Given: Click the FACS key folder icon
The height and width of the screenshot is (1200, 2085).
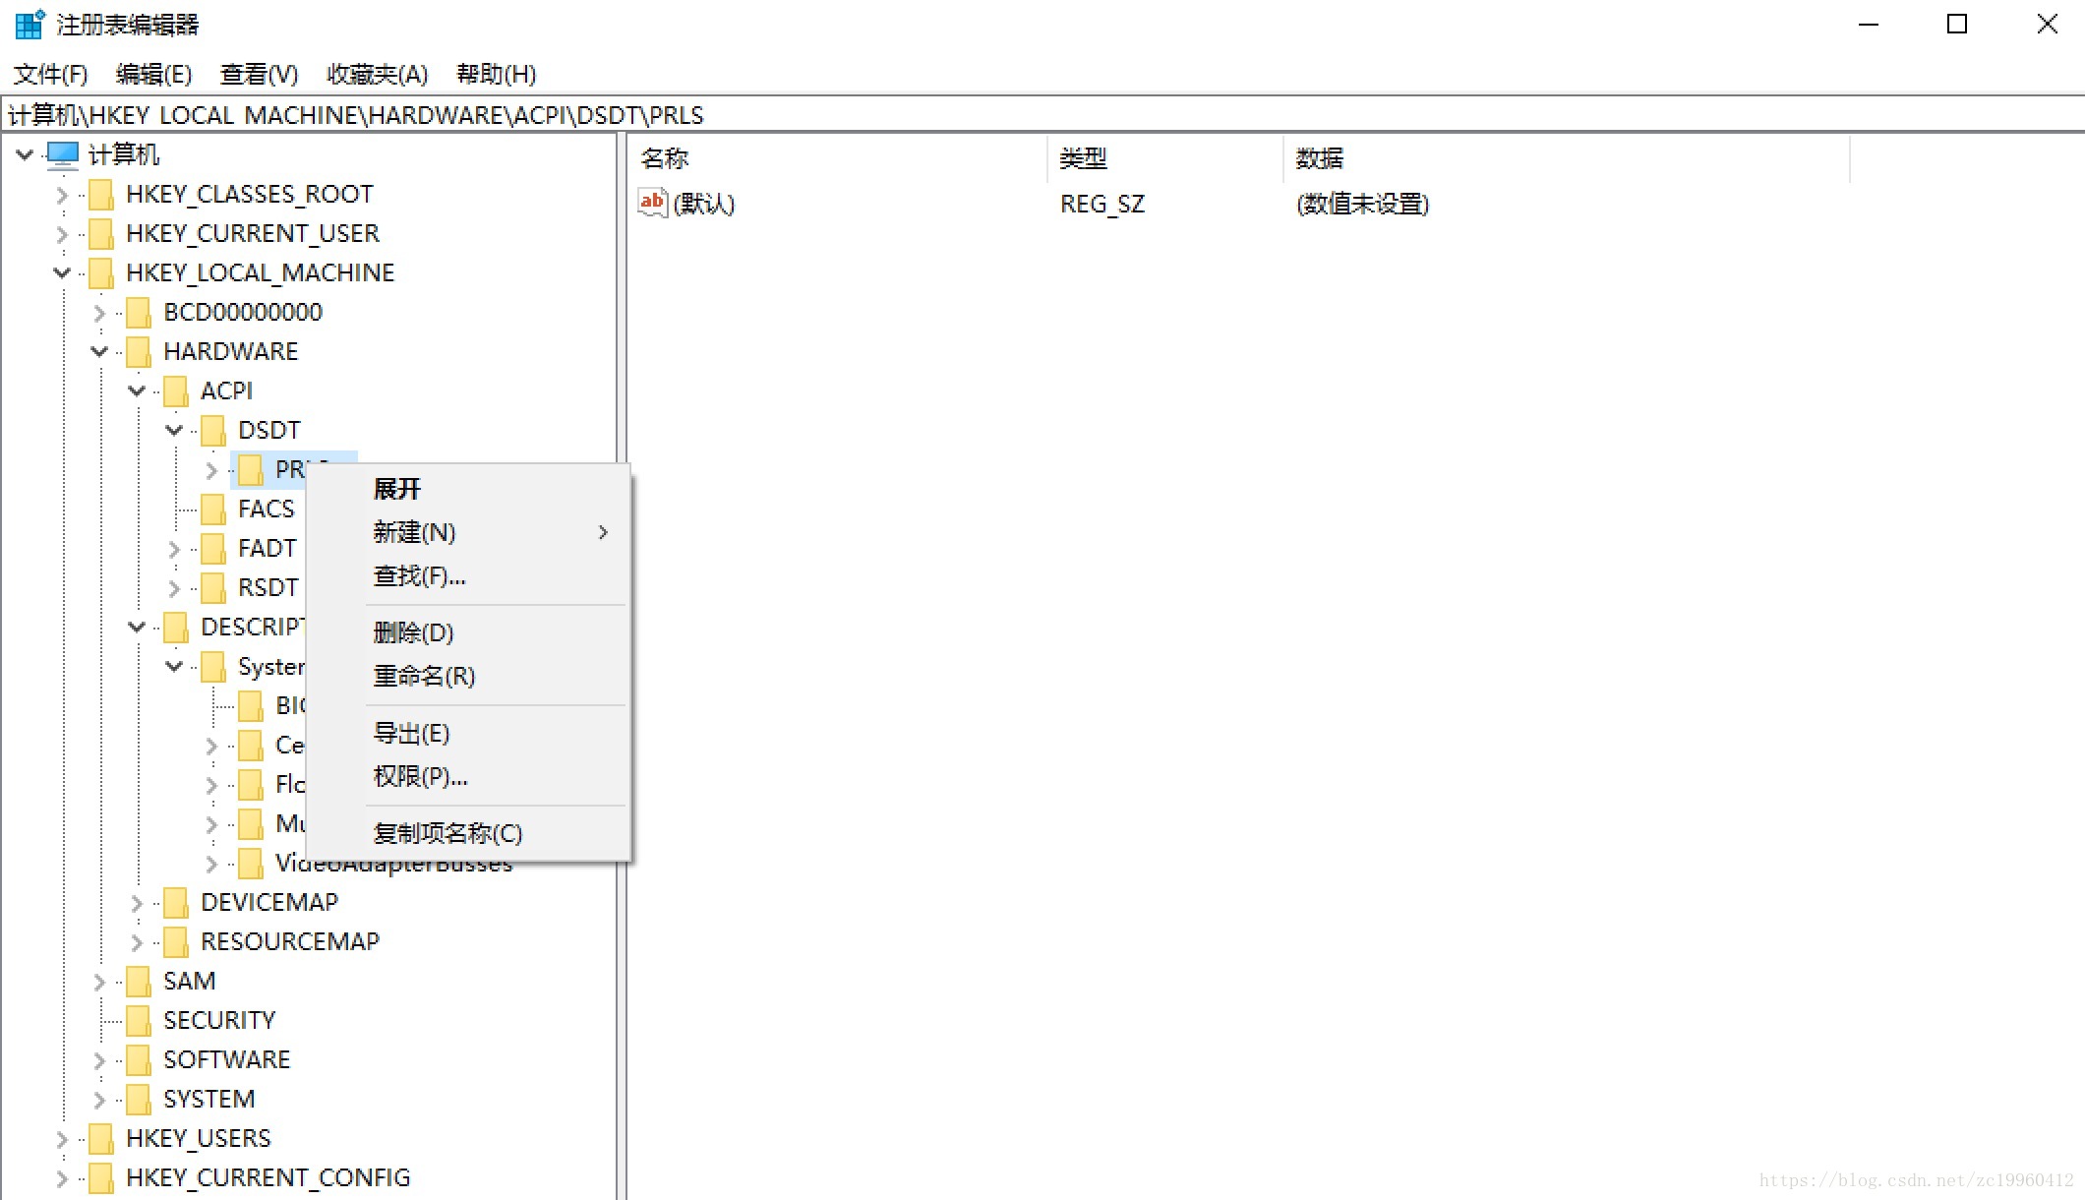Looking at the screenshot, I should (213, 510).
